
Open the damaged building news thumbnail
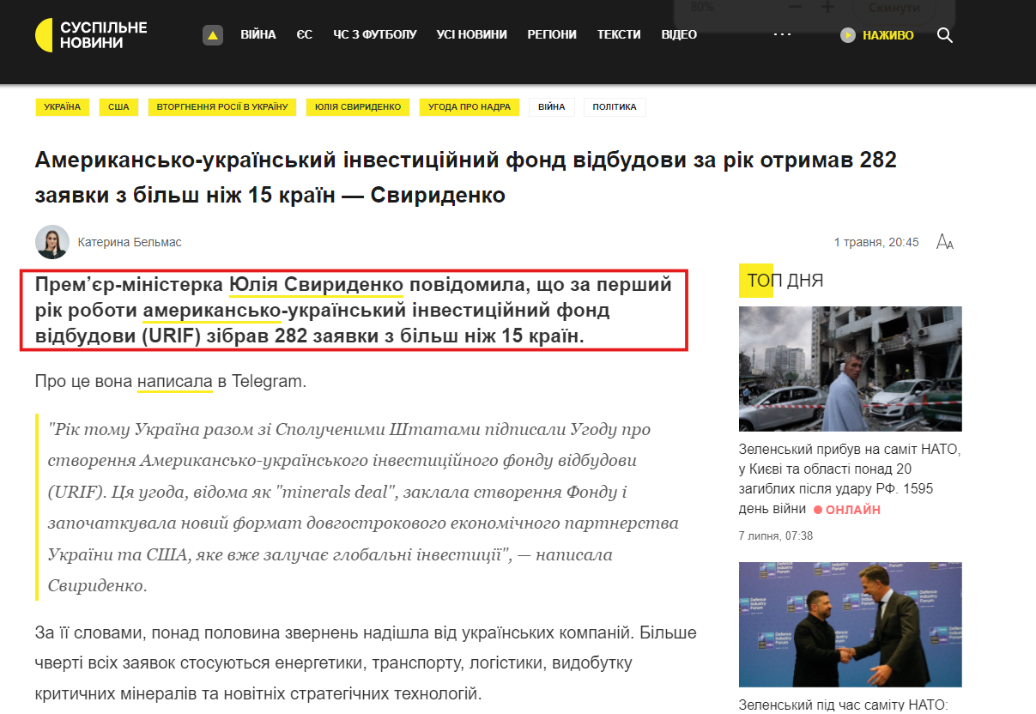click(851, 369)
